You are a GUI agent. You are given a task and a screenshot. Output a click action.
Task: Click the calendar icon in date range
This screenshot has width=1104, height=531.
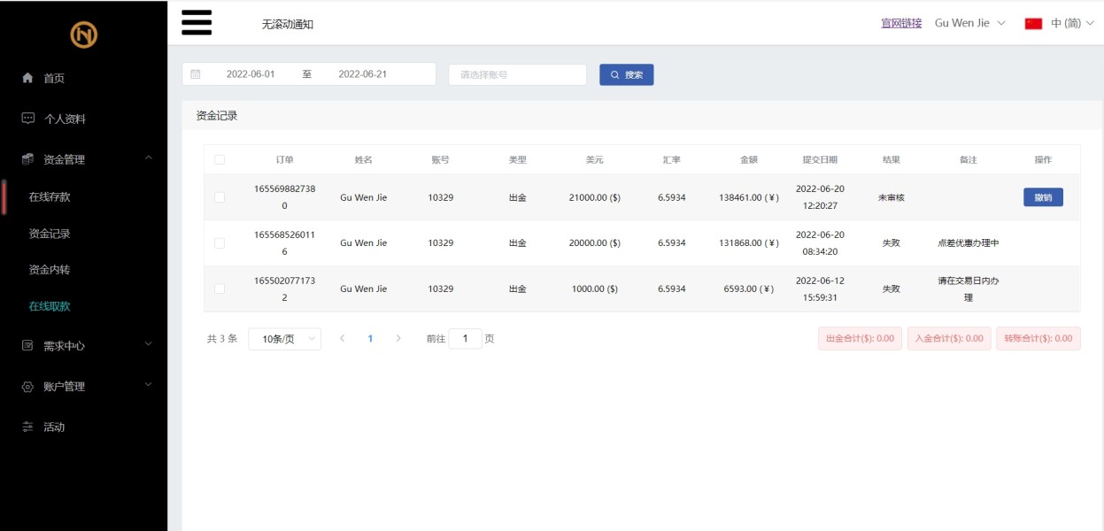(x=196, y=74)
